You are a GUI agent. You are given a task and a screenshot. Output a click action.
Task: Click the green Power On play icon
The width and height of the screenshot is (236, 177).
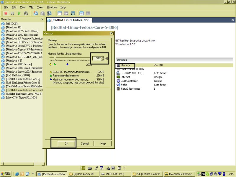pyautogui.click(x=19, y=13)
